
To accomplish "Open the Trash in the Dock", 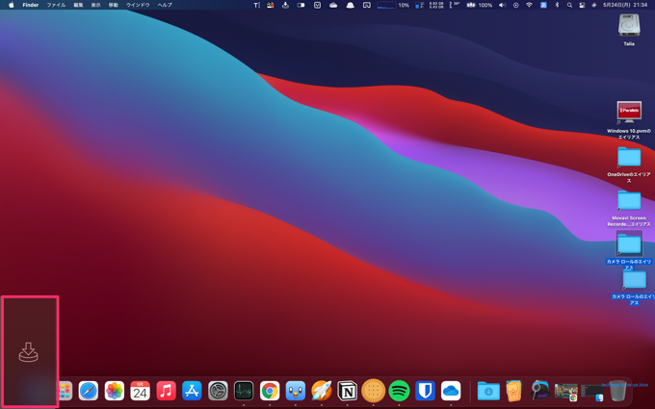I will point(617,391).
